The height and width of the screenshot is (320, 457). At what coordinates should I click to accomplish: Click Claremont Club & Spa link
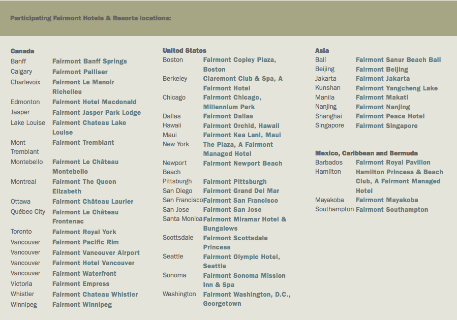(x=243, y=83)
